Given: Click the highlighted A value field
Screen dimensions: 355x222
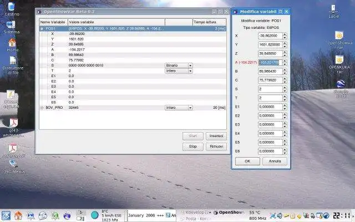Looking at the screenshot, I should 270,63.
